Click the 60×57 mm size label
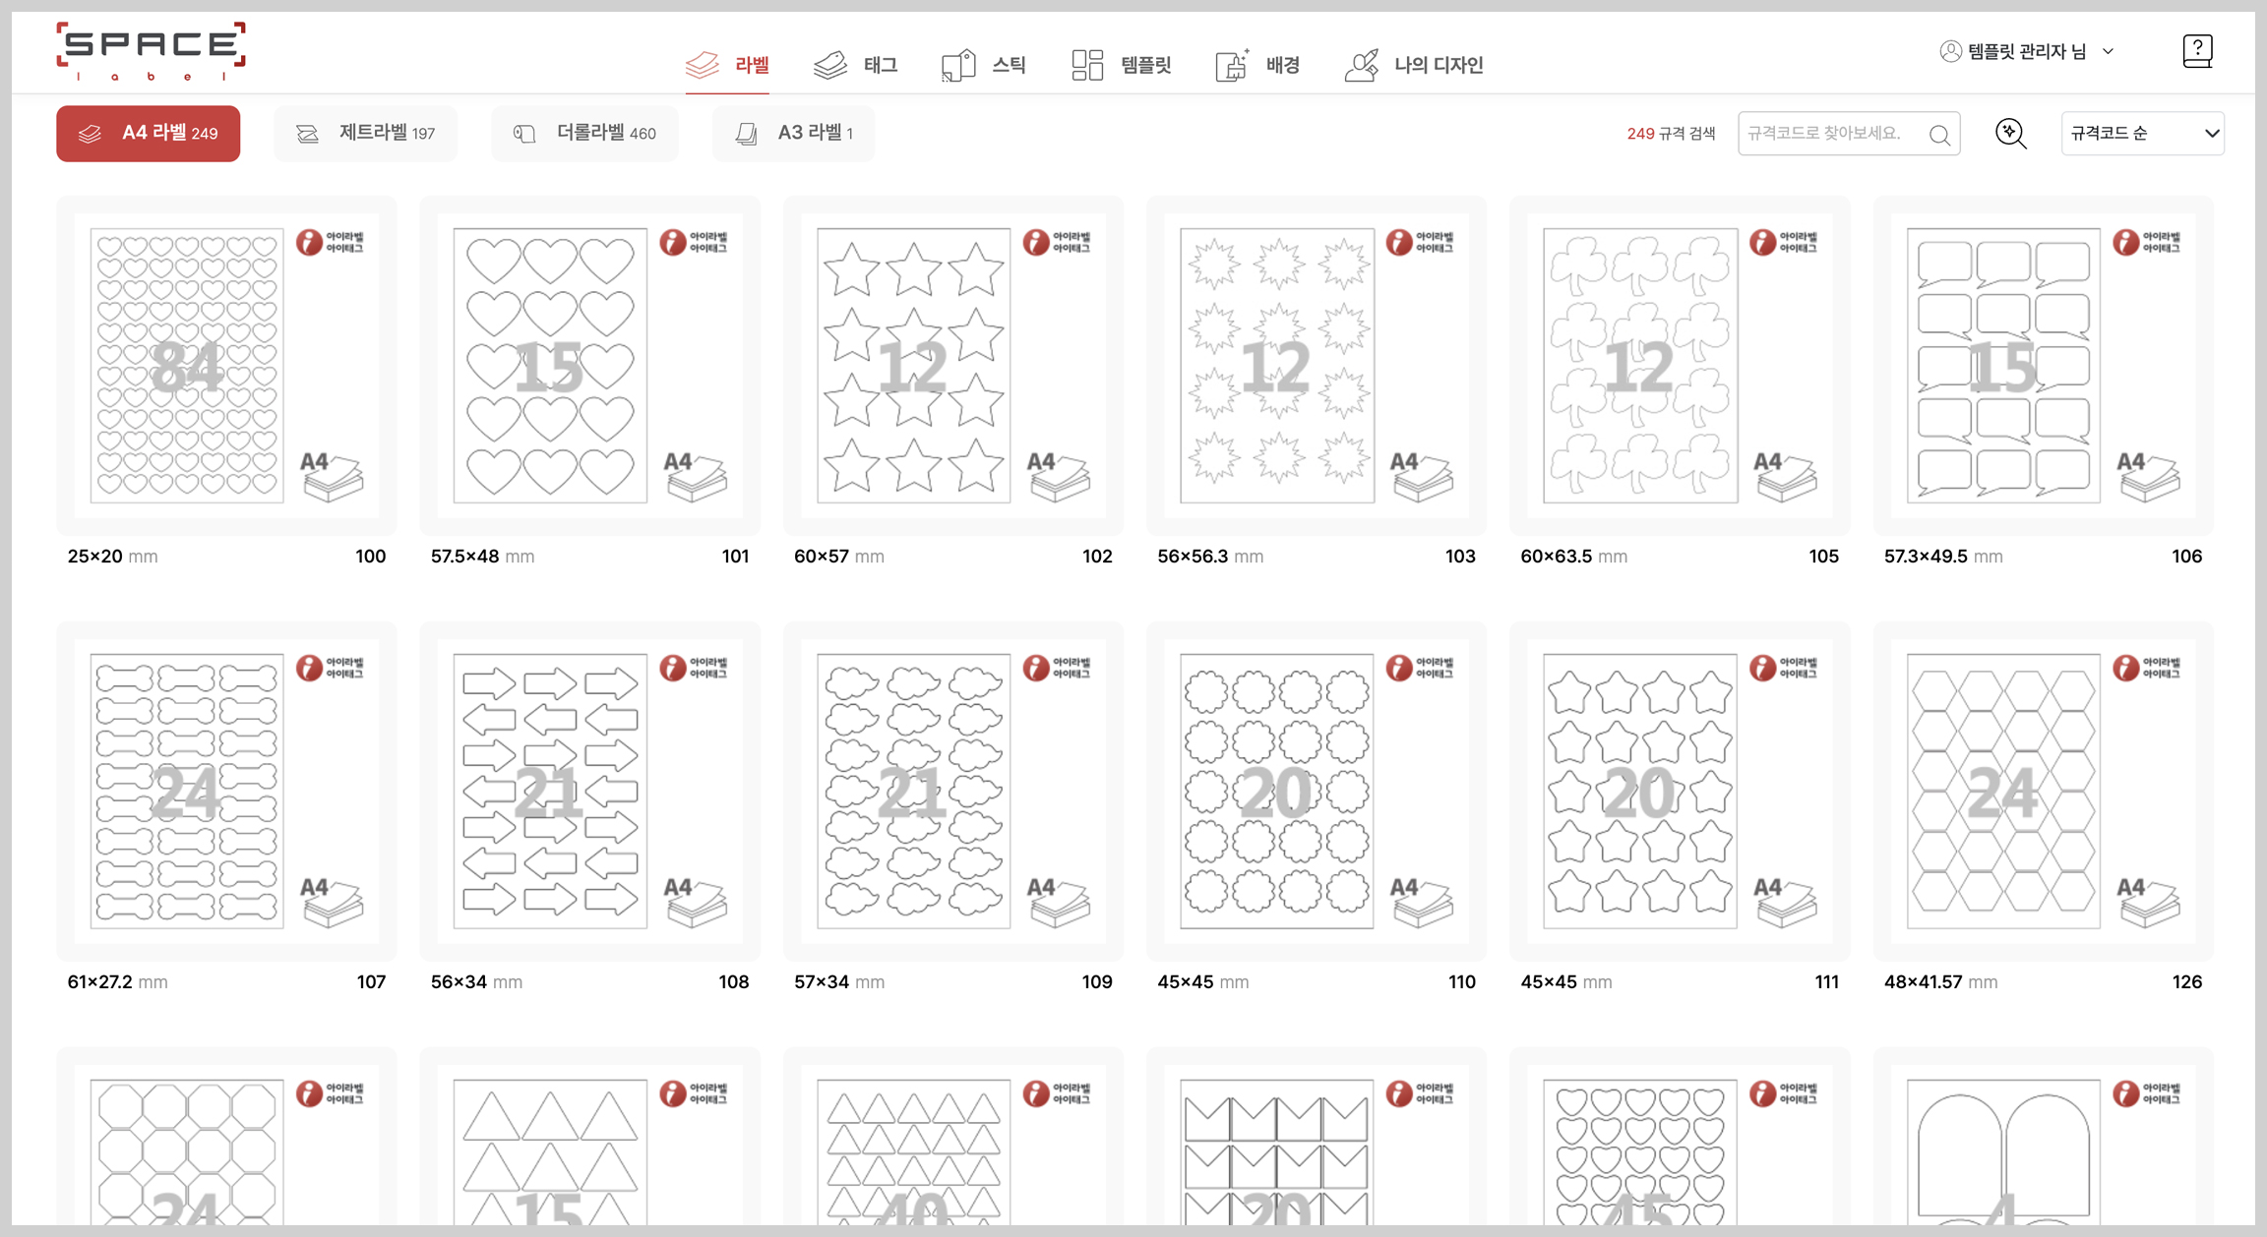 pyautogui.click(x=839, y=557)
